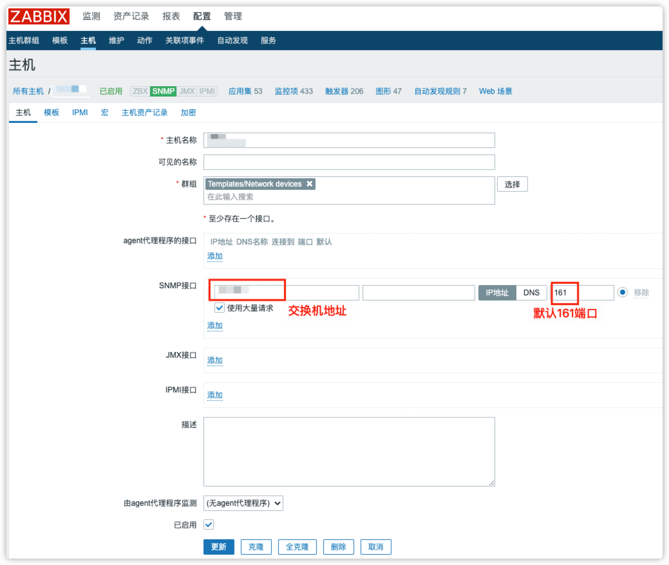Select the default SNMP interface radio button
This screenshot has height=565, width=669.
pos(622,292)
